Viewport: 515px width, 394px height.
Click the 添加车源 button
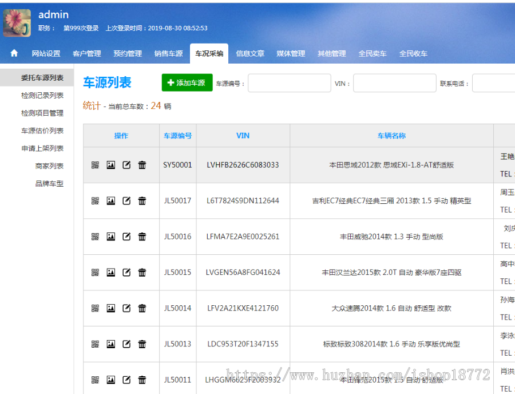click(186, 82)
